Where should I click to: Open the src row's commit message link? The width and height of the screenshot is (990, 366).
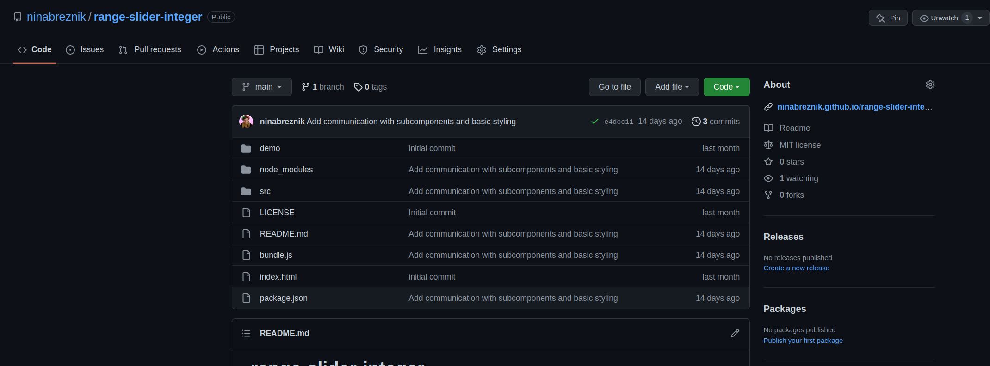click(x=513, y=191)
